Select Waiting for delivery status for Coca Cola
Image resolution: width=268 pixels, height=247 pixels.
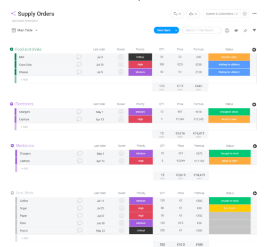tap(229, 65)
